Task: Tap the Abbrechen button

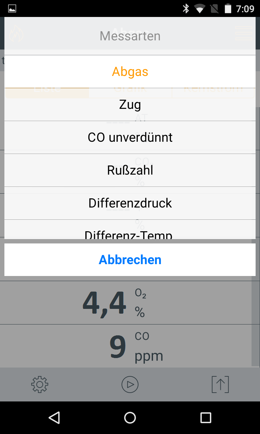Action: [130, 260]
